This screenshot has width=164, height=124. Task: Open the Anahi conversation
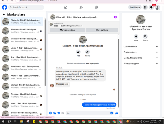(x=22, y=77)
